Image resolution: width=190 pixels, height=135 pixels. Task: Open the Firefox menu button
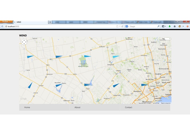tap(6, 21)
